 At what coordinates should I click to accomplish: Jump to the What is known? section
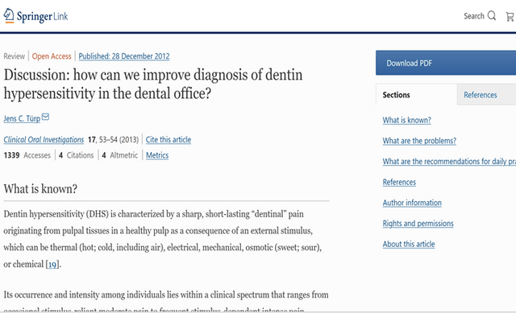[x=406, y=120]
